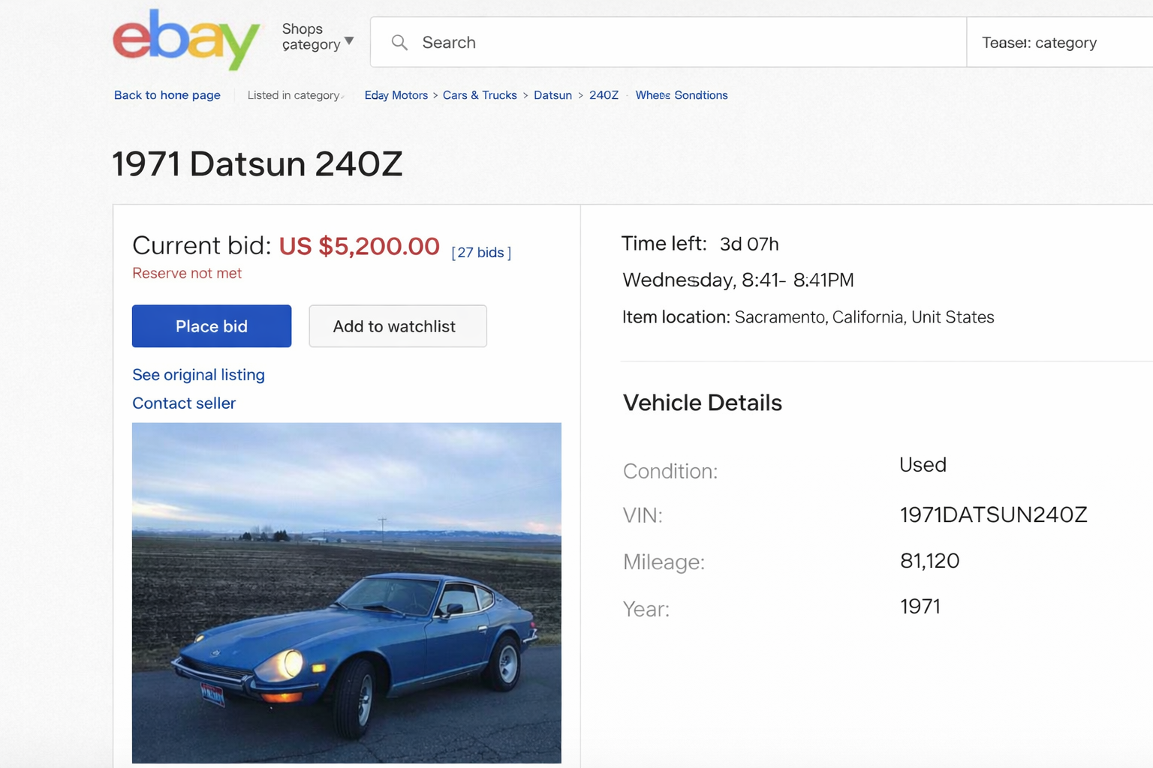Open See original listing link
The width and height of the screenshot is (1153, 768).
tap(198, 375)
